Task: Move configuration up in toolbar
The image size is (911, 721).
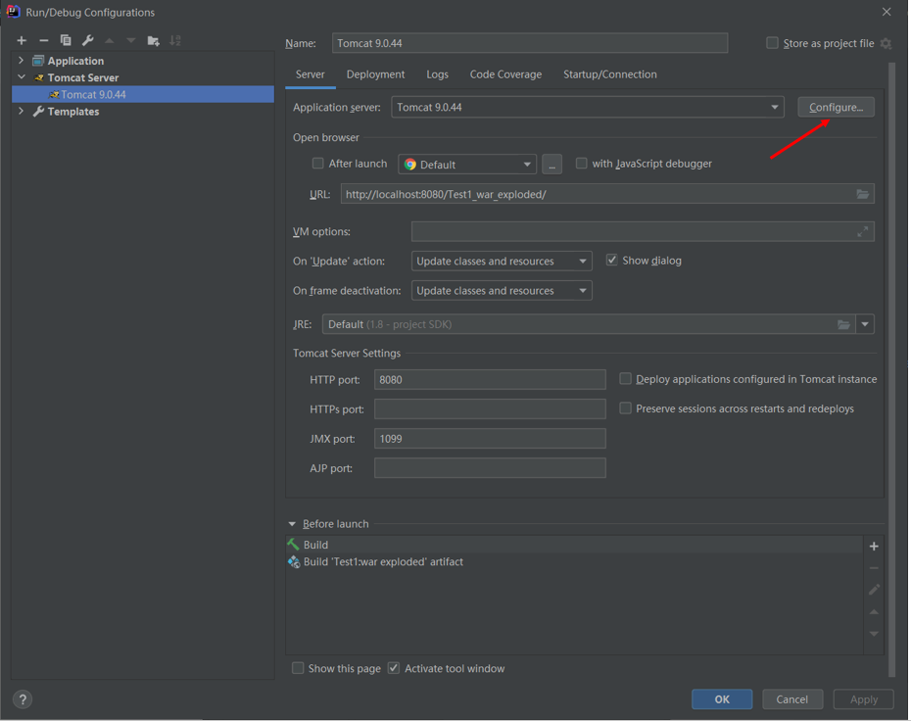Action: (110, 40)
